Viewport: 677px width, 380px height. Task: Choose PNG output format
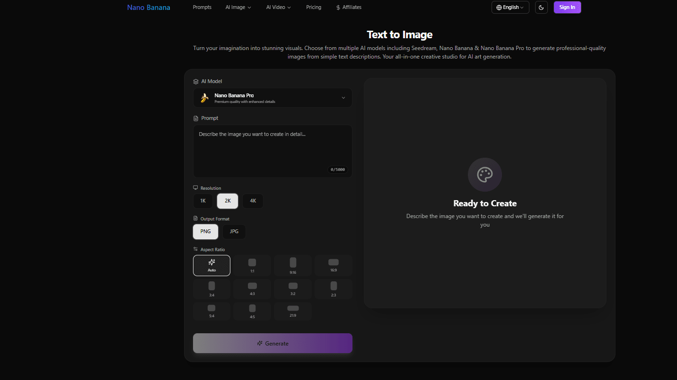[x=206, y=231]
